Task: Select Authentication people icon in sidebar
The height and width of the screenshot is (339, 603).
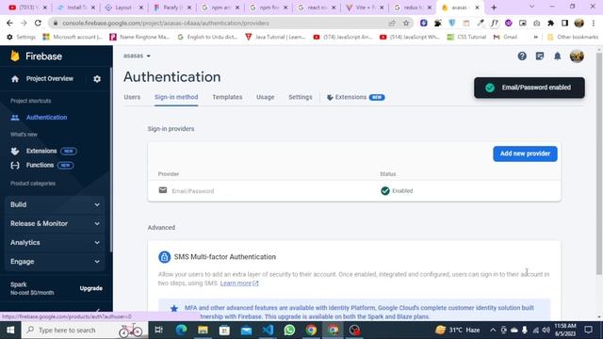Action: coord(15,118)
